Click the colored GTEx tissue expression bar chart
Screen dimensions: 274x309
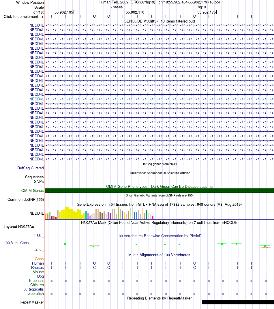99,213
